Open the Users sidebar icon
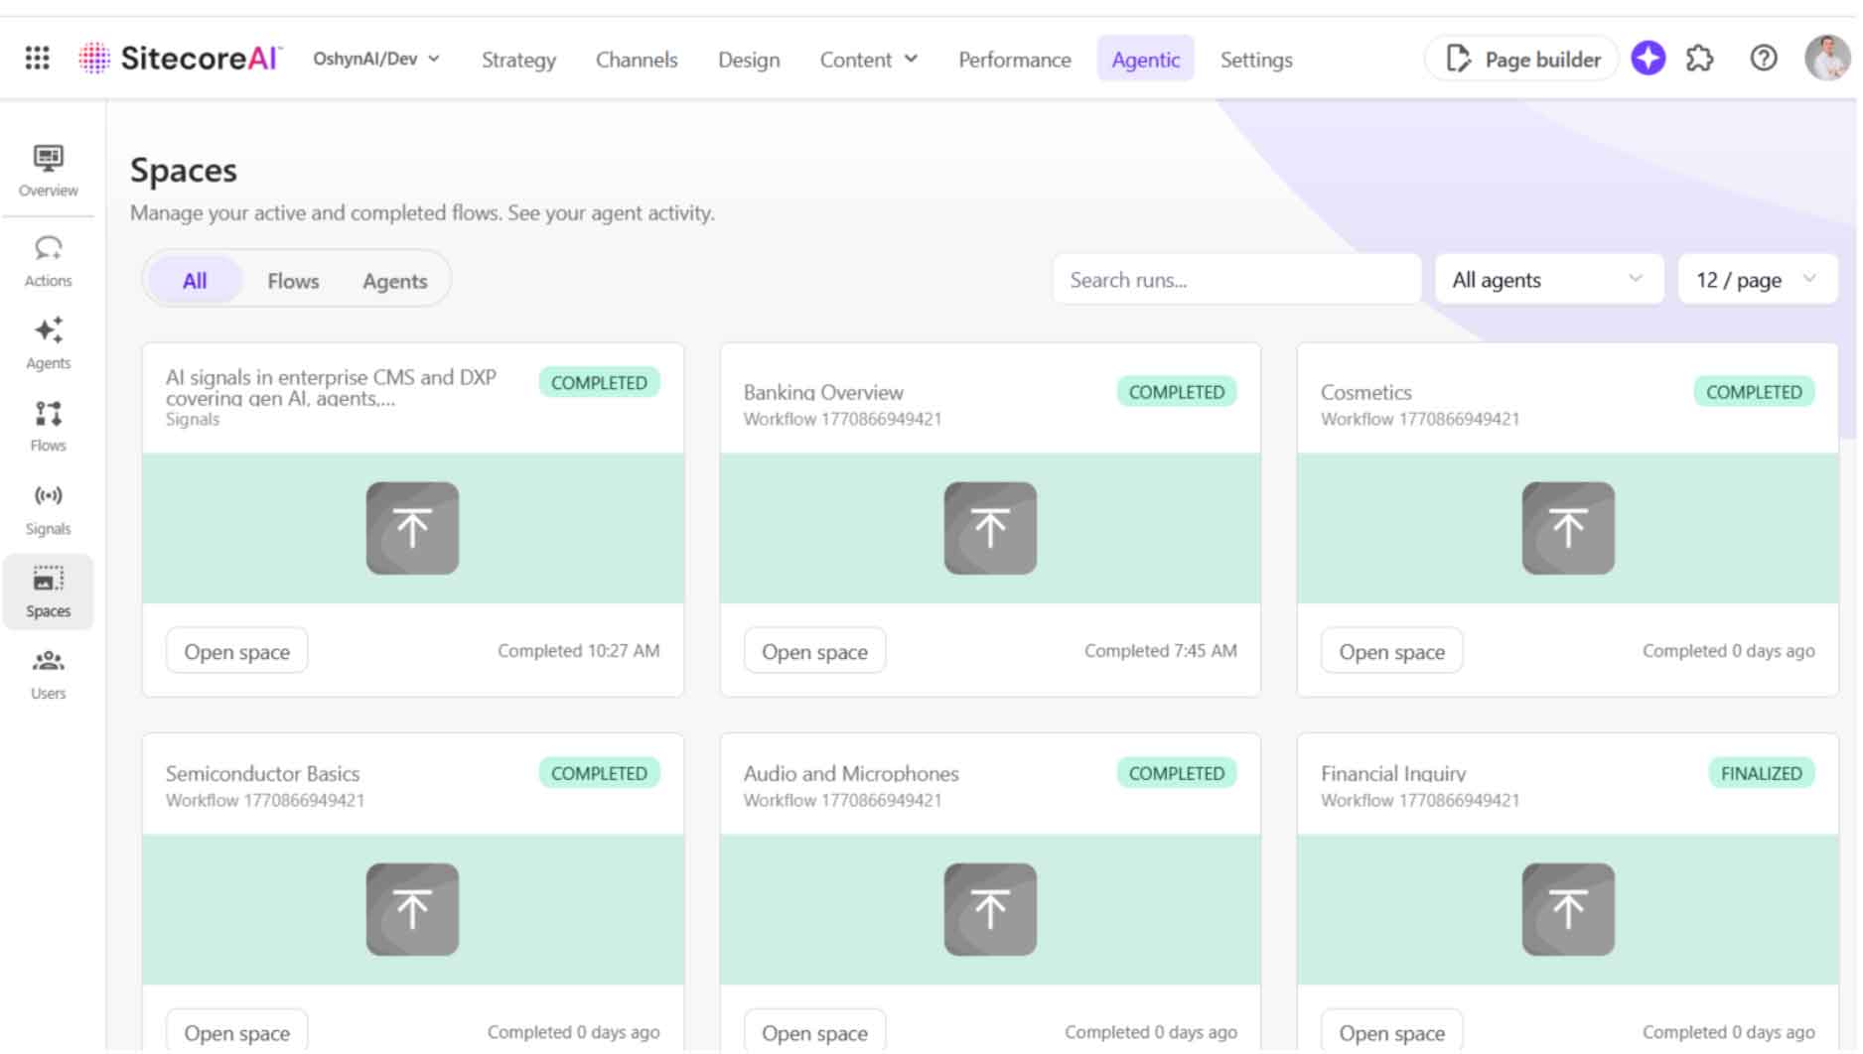 click(x=48, y=675)
